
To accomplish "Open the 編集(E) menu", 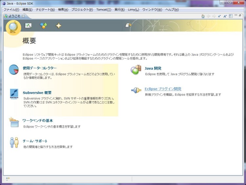I will coord(28,10).
